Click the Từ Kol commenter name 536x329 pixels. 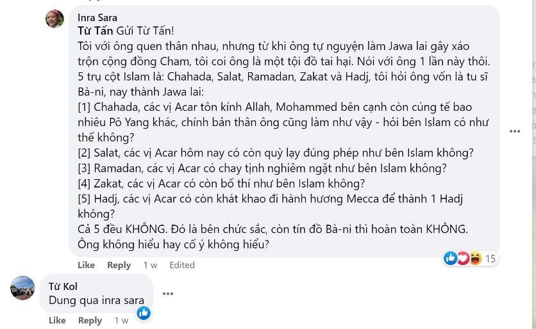(63, 286)
